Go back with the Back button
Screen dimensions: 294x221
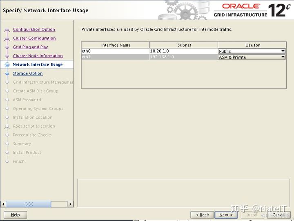click(202, 215)
